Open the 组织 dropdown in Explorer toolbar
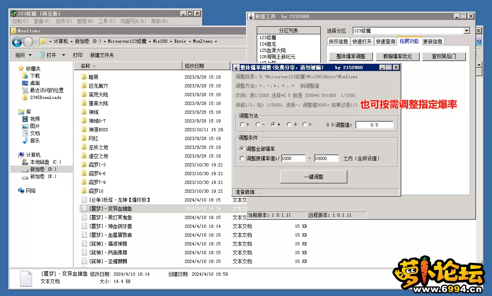 pyautogui.click(x=24, y=55)
